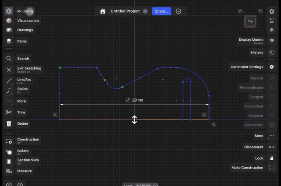Open the History clock icon
Screen dimensions: 281x186
tap(272, 53)
